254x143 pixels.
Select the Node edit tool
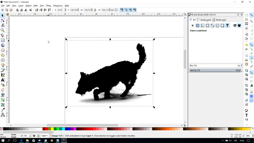pyautogui.click(x=3, y=20)
